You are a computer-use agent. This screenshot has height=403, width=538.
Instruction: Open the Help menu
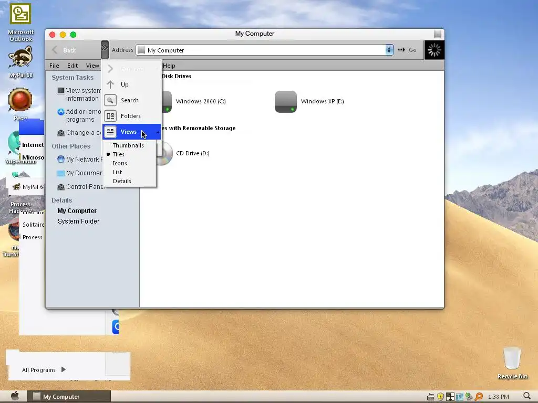169,66
